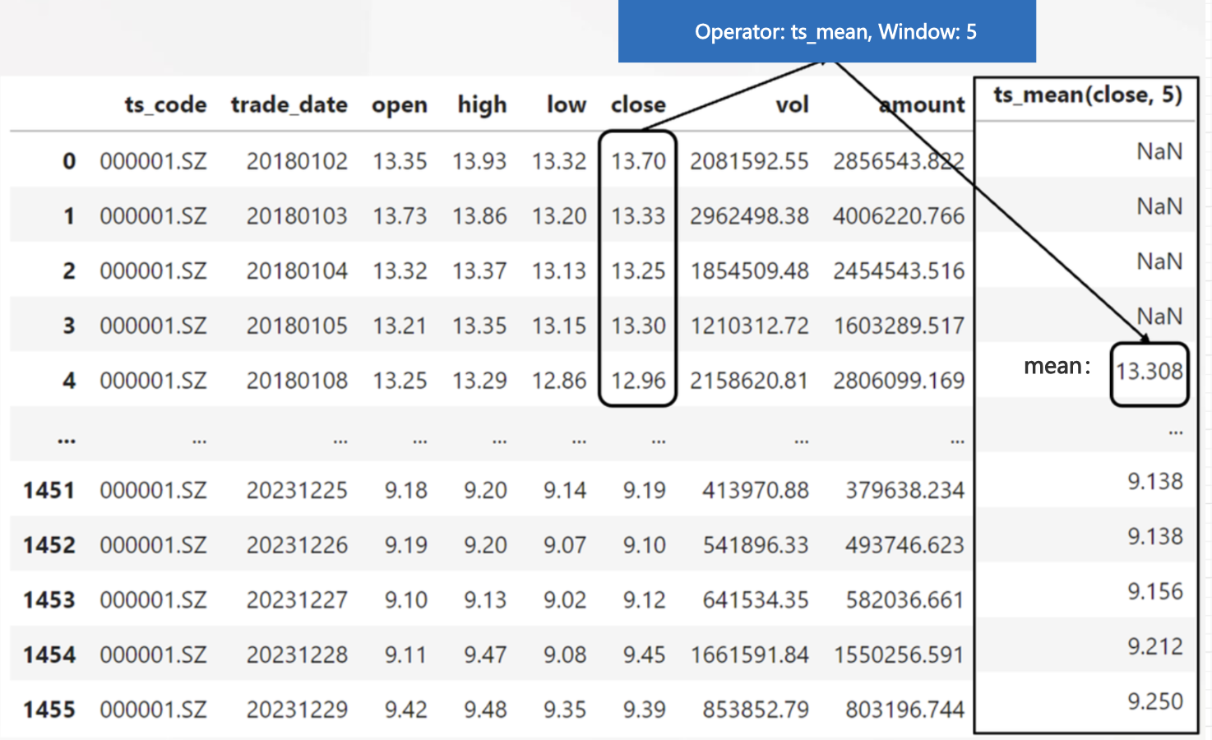1212x740 pixels.
Task: Click the ts_mean(close, 5) column header
Action: point(1087,95)
